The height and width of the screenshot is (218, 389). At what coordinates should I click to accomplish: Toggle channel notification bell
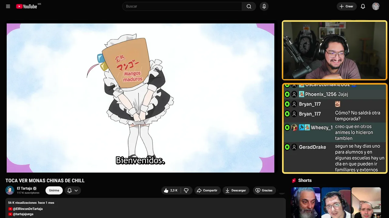point(70,190)
